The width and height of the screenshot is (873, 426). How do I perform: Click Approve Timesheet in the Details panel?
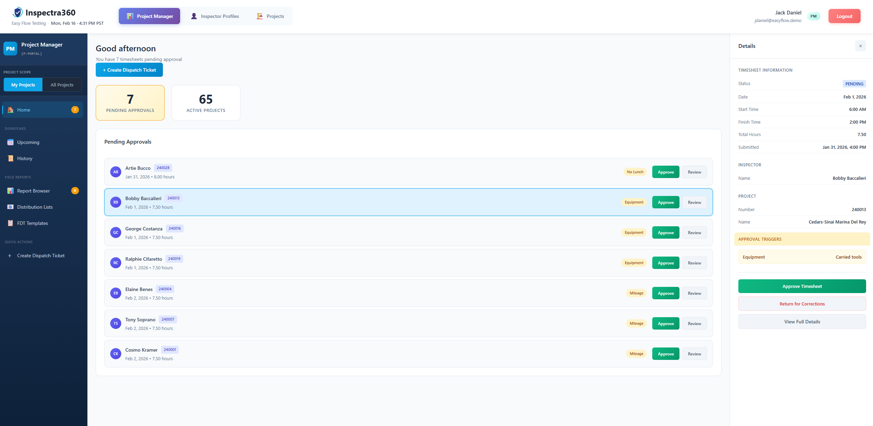tap(802, 286)
